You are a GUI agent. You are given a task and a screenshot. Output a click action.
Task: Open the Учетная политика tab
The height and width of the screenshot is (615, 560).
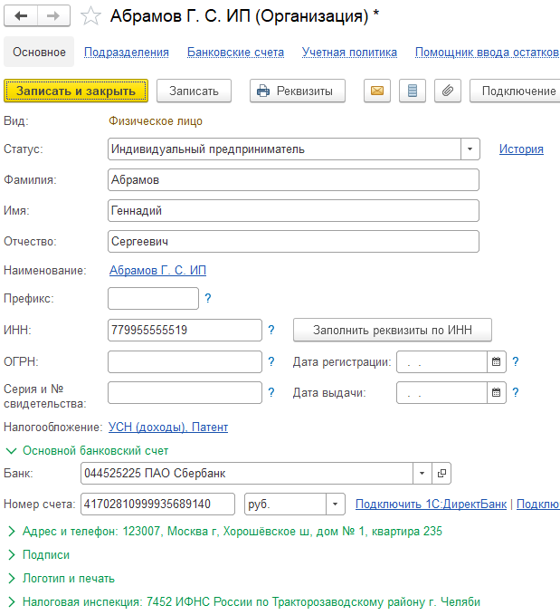point(349,53)
